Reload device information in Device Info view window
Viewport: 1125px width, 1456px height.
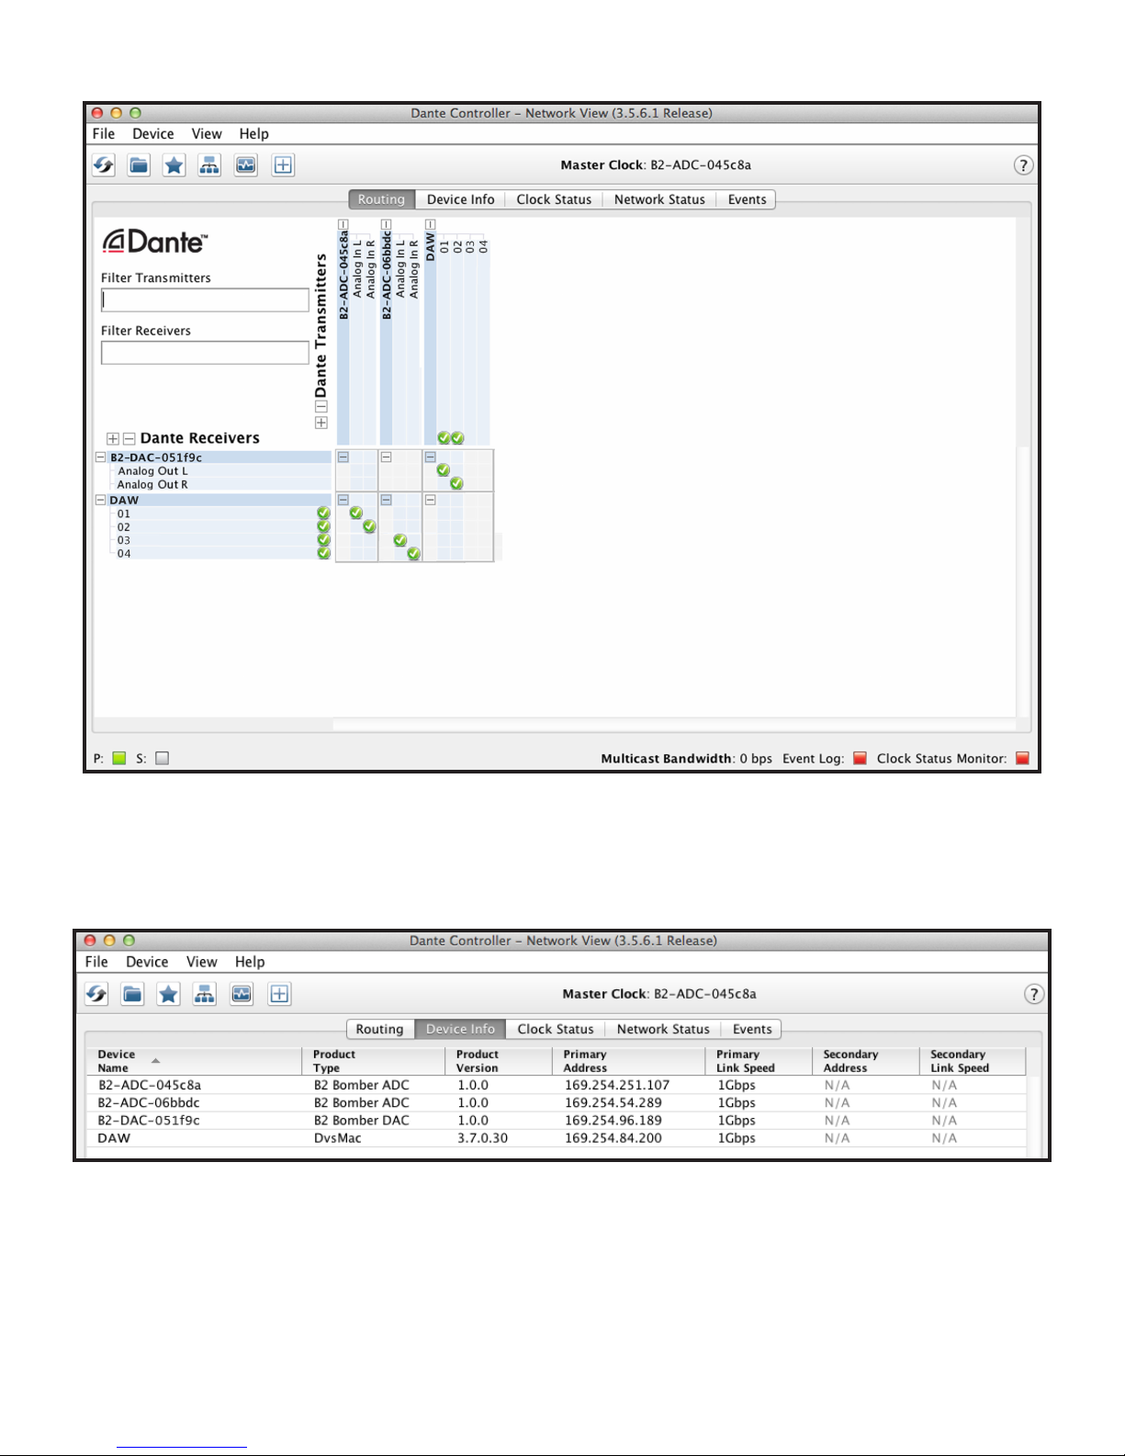96,994
